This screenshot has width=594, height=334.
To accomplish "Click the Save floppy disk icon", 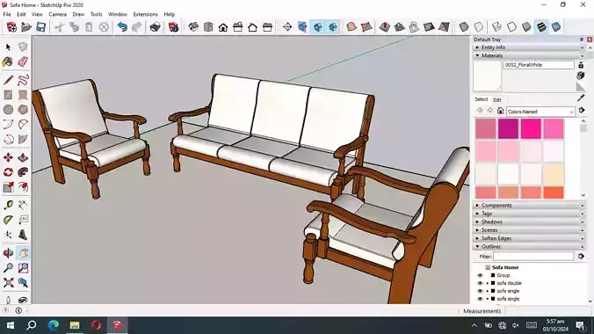I will click(x=41, y=27).
